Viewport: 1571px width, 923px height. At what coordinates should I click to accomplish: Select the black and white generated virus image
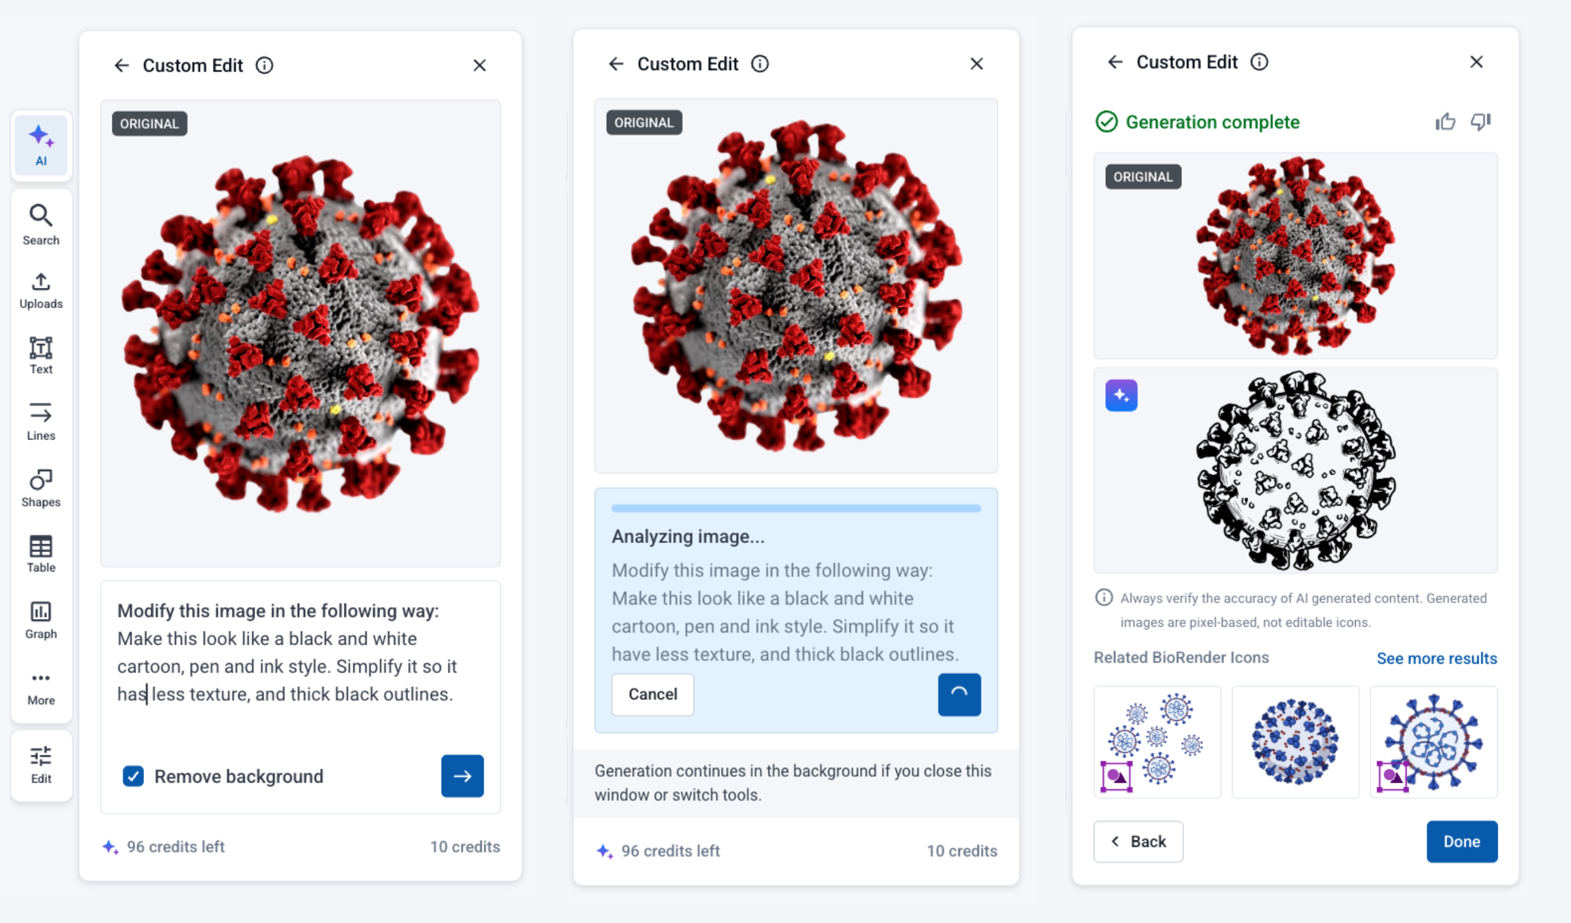coord(1296,470)
